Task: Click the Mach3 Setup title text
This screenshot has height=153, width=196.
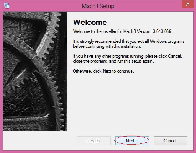Action: [98, 6]
